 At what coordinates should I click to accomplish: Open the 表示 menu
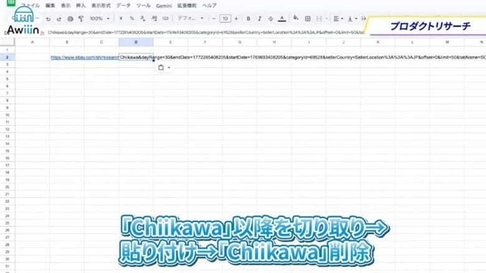click(65, 6)
